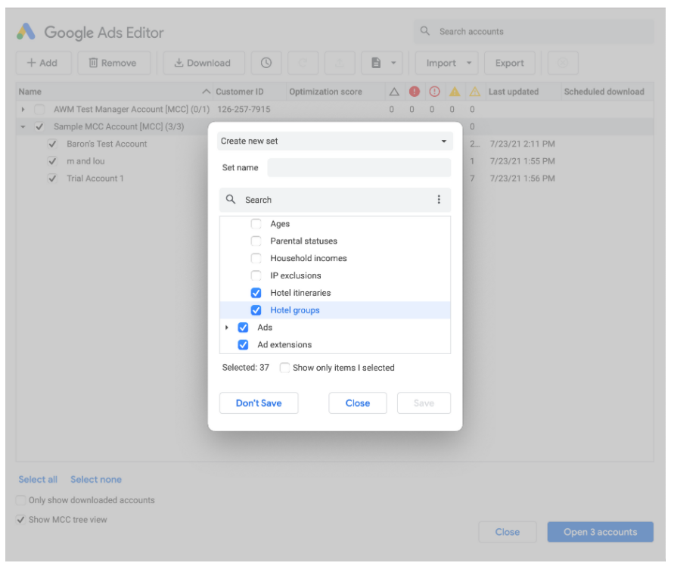Open the schedule download clock icon
This screenshot has width=674, height=566.
click(x=266, y=63)
